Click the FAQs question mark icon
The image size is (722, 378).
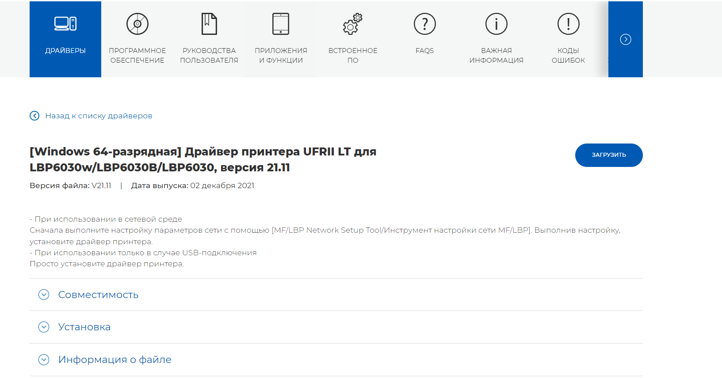tap(425, 24)
